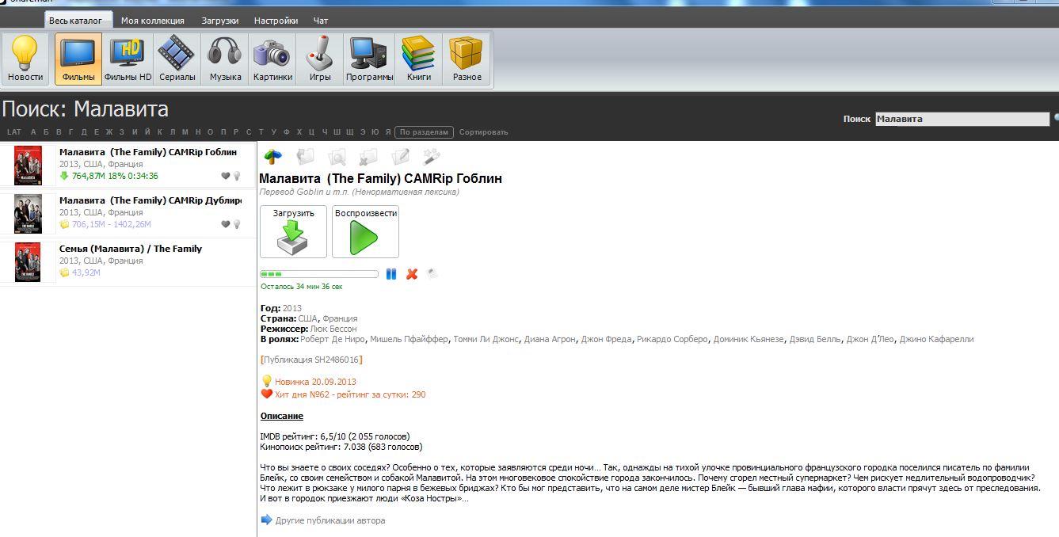
Task: Open the Книги category
Action: click(418, 59)
